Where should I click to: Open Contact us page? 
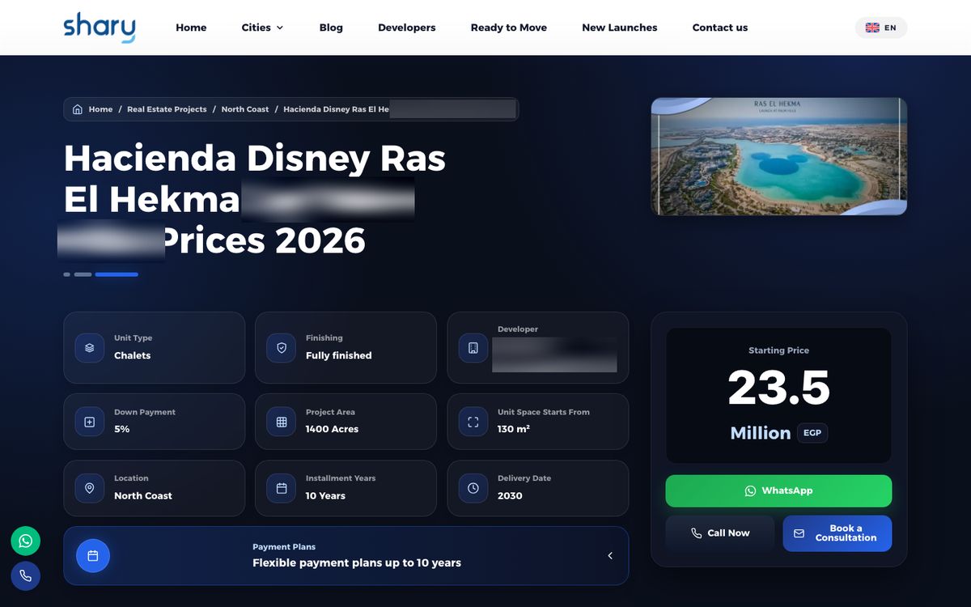point(720,28)
